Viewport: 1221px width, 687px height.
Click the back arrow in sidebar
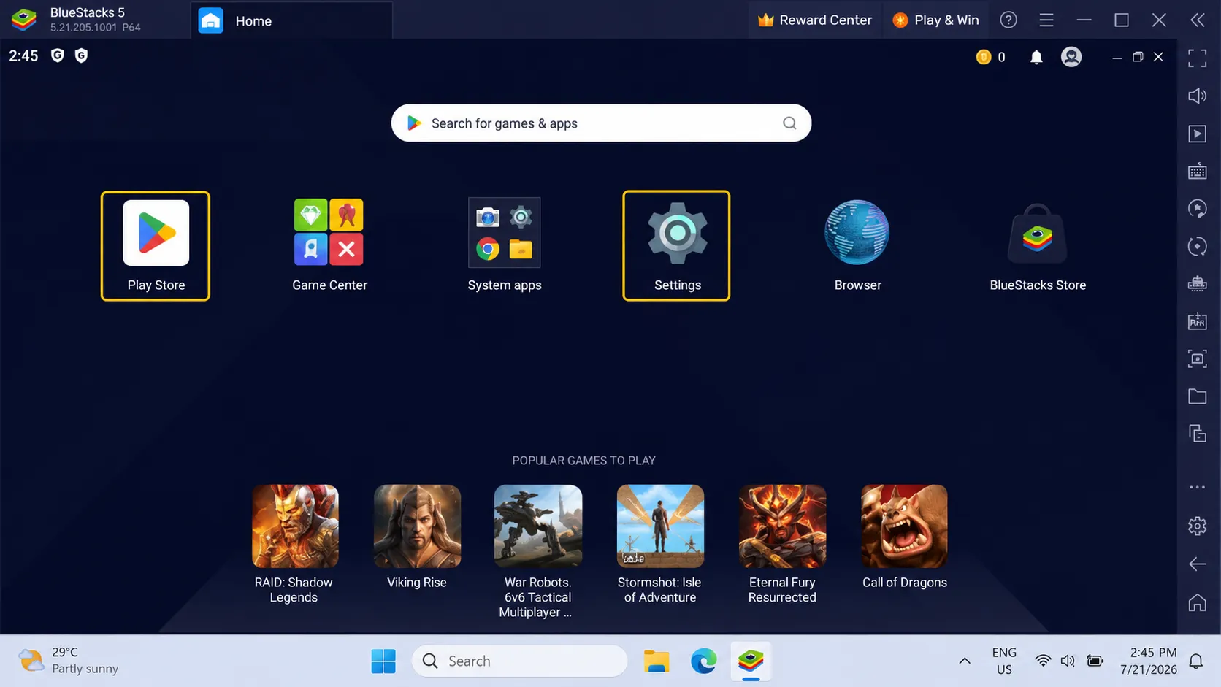(x=1197, y=564)
